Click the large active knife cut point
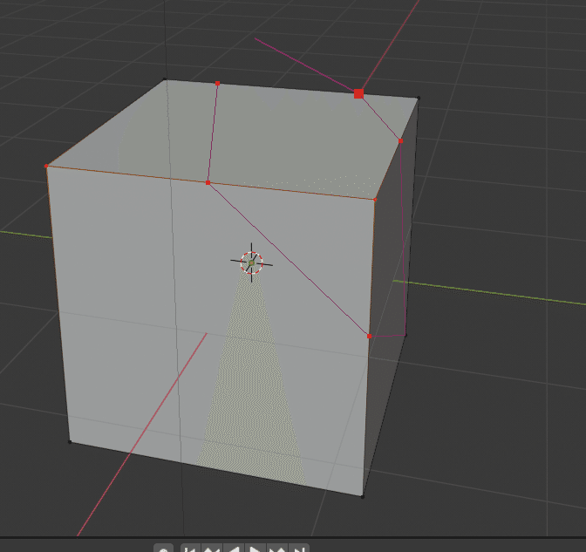586x552 pixels. (358, 93)
